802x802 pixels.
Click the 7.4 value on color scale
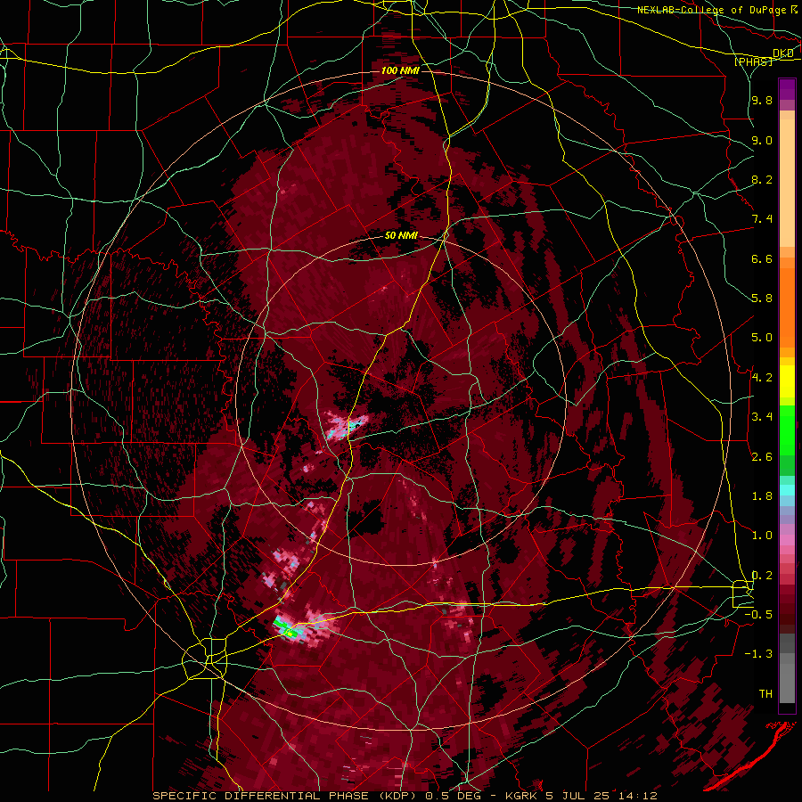tap(762, 219)
